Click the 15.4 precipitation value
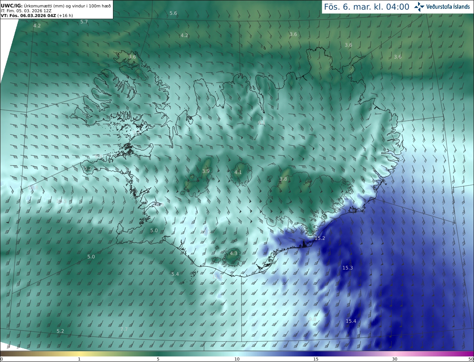This screenshot has height=362, width=474. [x=351, y=321]
